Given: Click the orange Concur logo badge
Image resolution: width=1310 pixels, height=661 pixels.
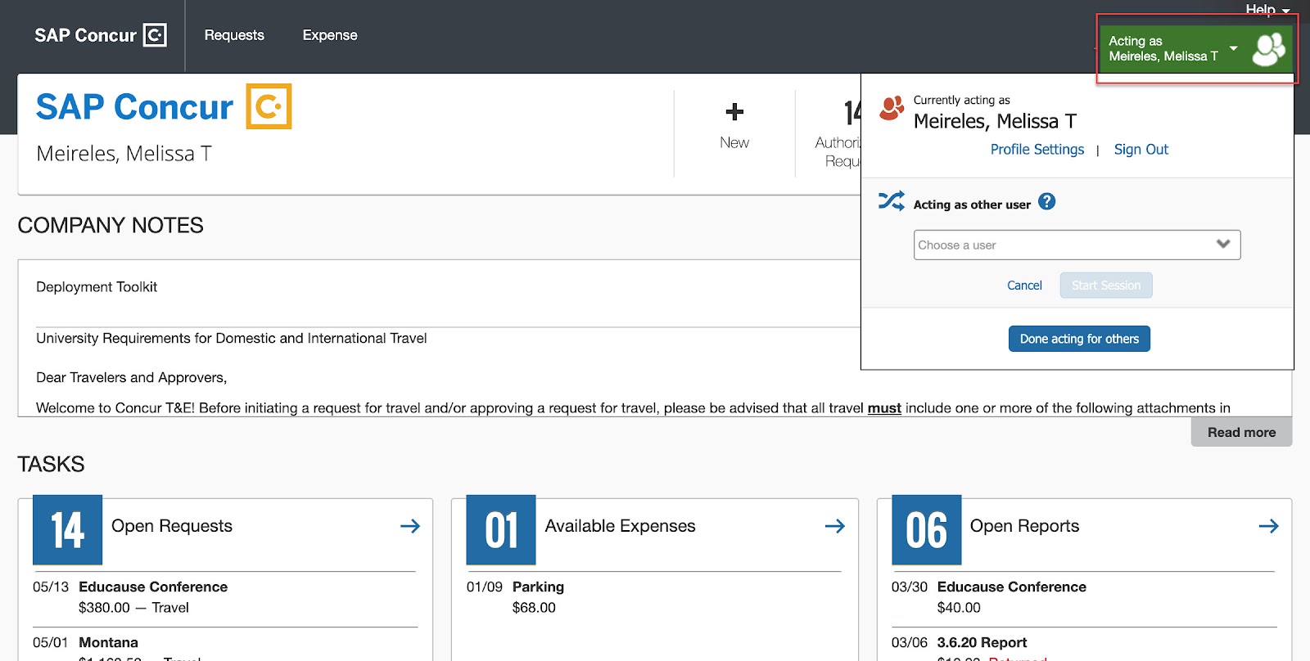Looking at the screenshot, I should coord(269,106).
